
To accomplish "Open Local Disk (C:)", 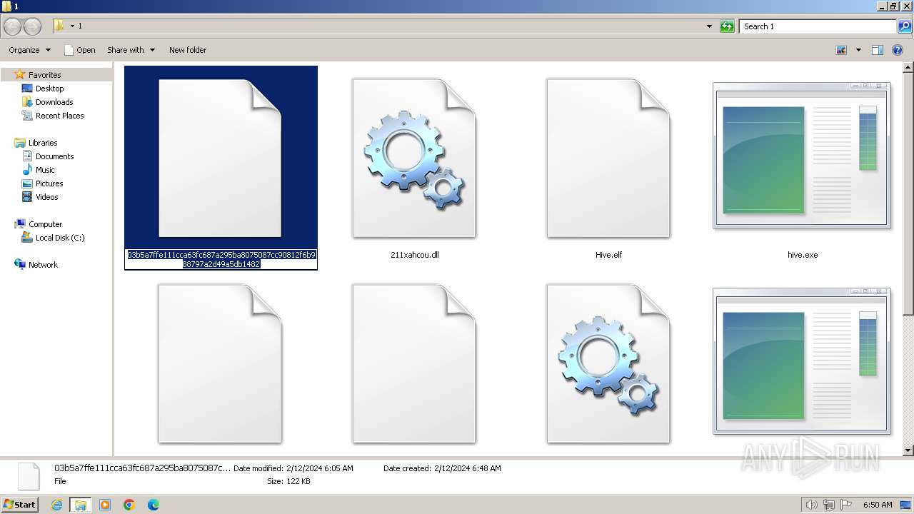I will [x=60, y=238].
